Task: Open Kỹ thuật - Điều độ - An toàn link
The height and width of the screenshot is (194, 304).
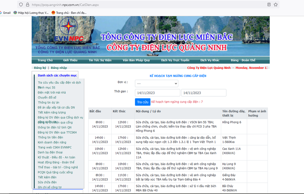Action: 56,158
